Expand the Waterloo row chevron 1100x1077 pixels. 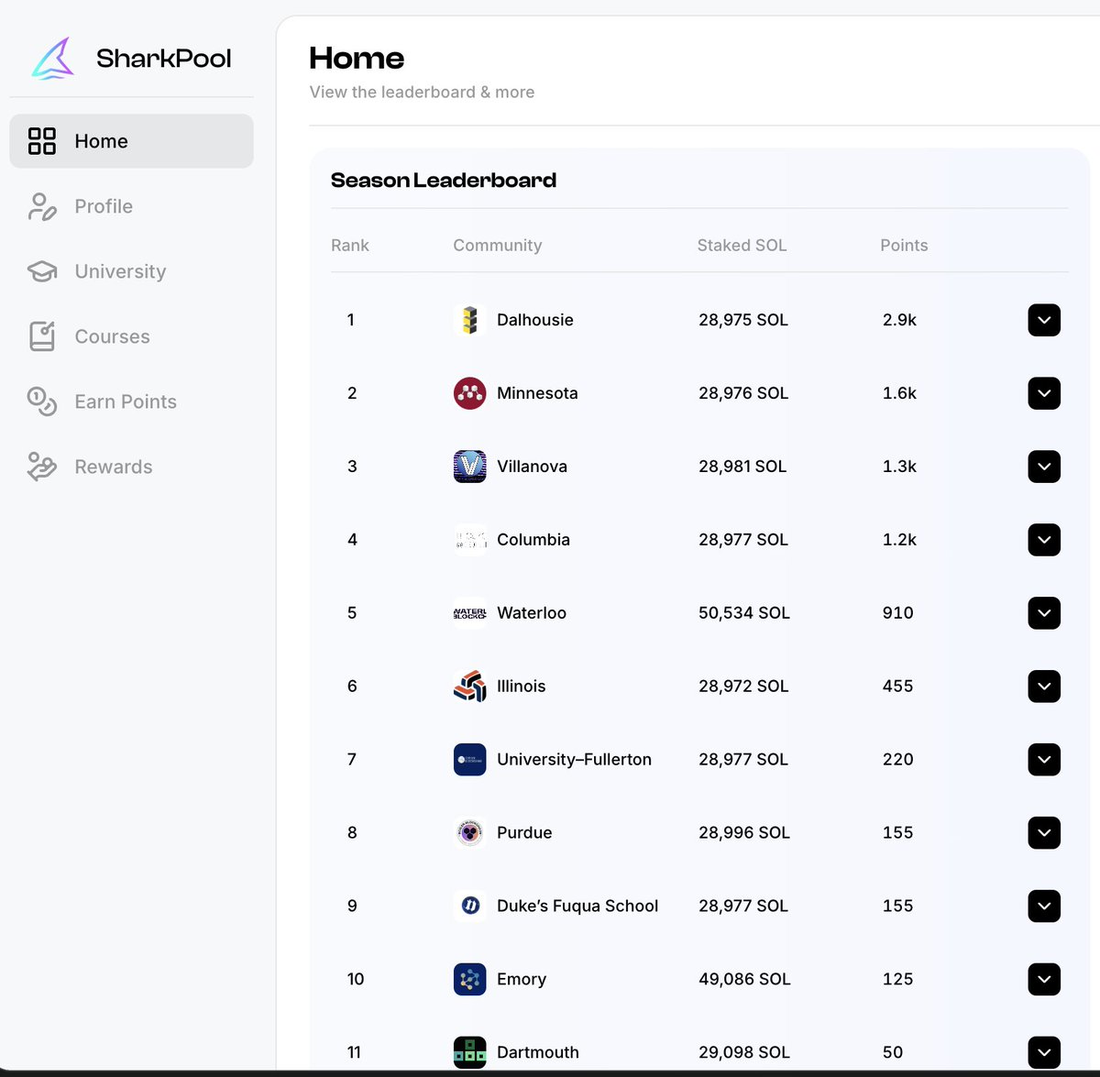pyautogui.click(x=1044, y=613)
